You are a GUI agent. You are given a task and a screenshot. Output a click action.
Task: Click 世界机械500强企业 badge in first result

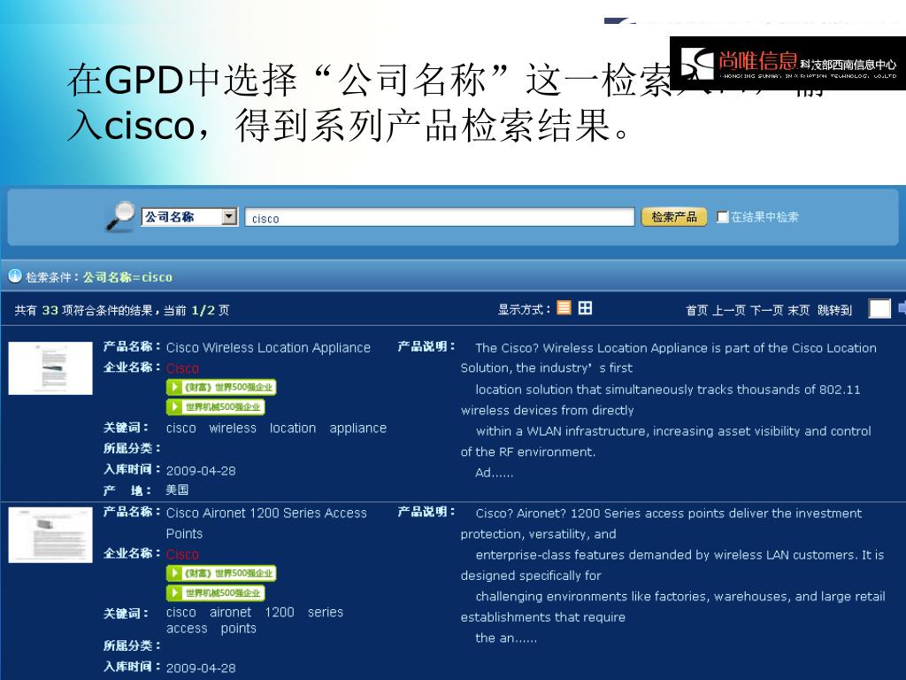tap(216, 407)
